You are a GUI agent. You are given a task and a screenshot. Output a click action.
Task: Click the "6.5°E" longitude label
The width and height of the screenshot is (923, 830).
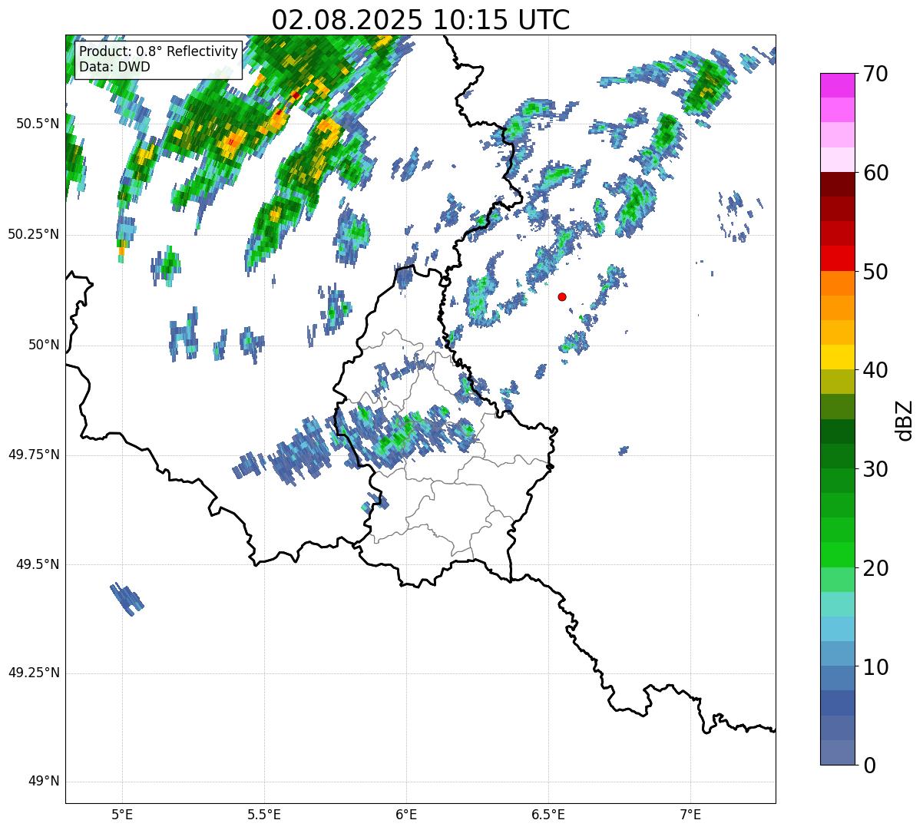click(x=548, y=815)
